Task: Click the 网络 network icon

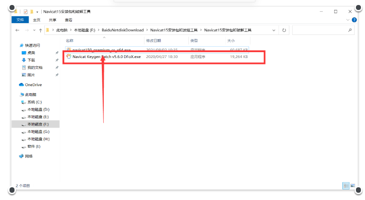Action: point(21,156)
